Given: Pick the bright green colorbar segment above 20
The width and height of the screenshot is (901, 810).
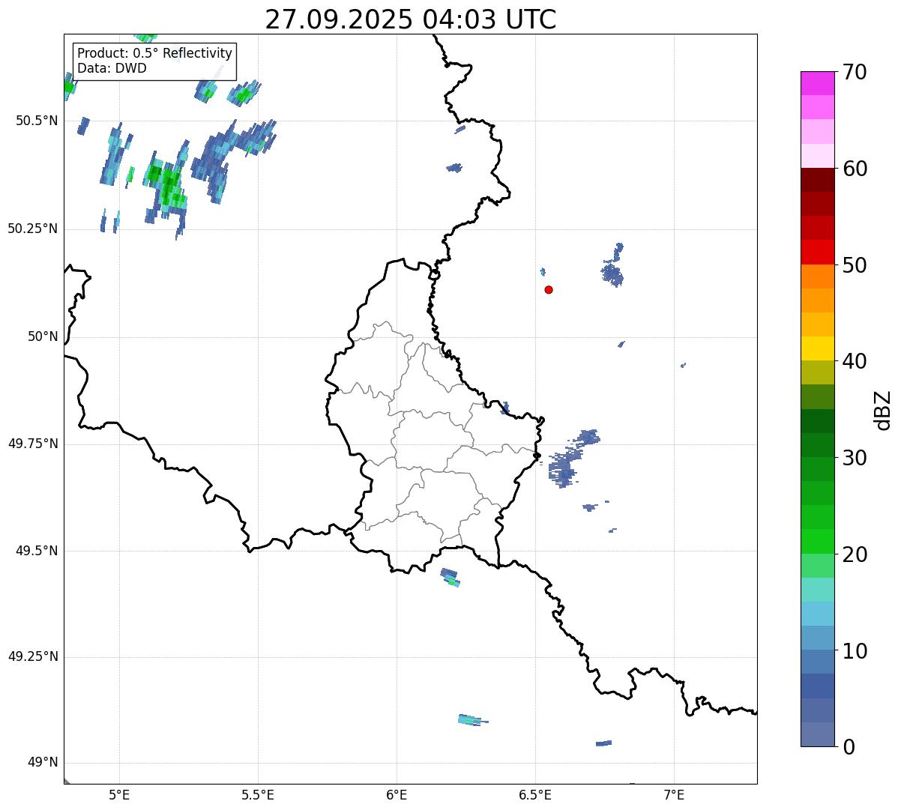Looking at the screenshot, I should pos(818,542).
